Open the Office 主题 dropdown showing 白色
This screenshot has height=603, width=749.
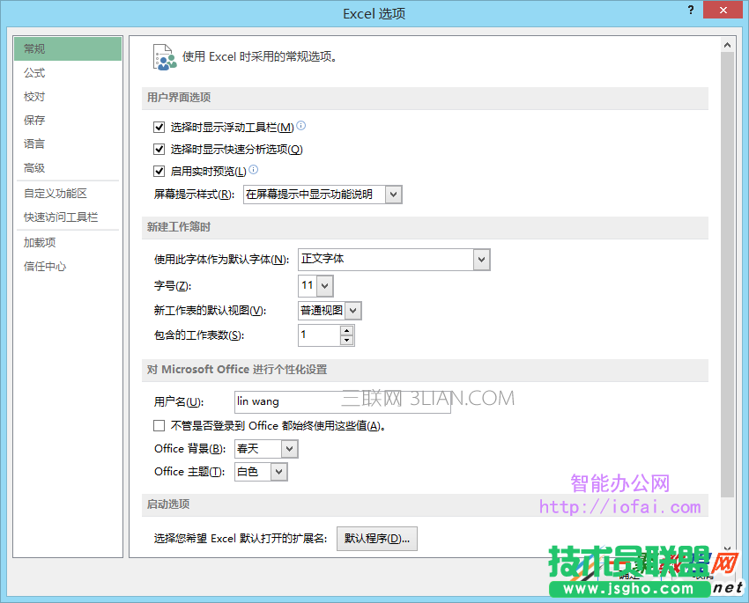coord(278,471)
